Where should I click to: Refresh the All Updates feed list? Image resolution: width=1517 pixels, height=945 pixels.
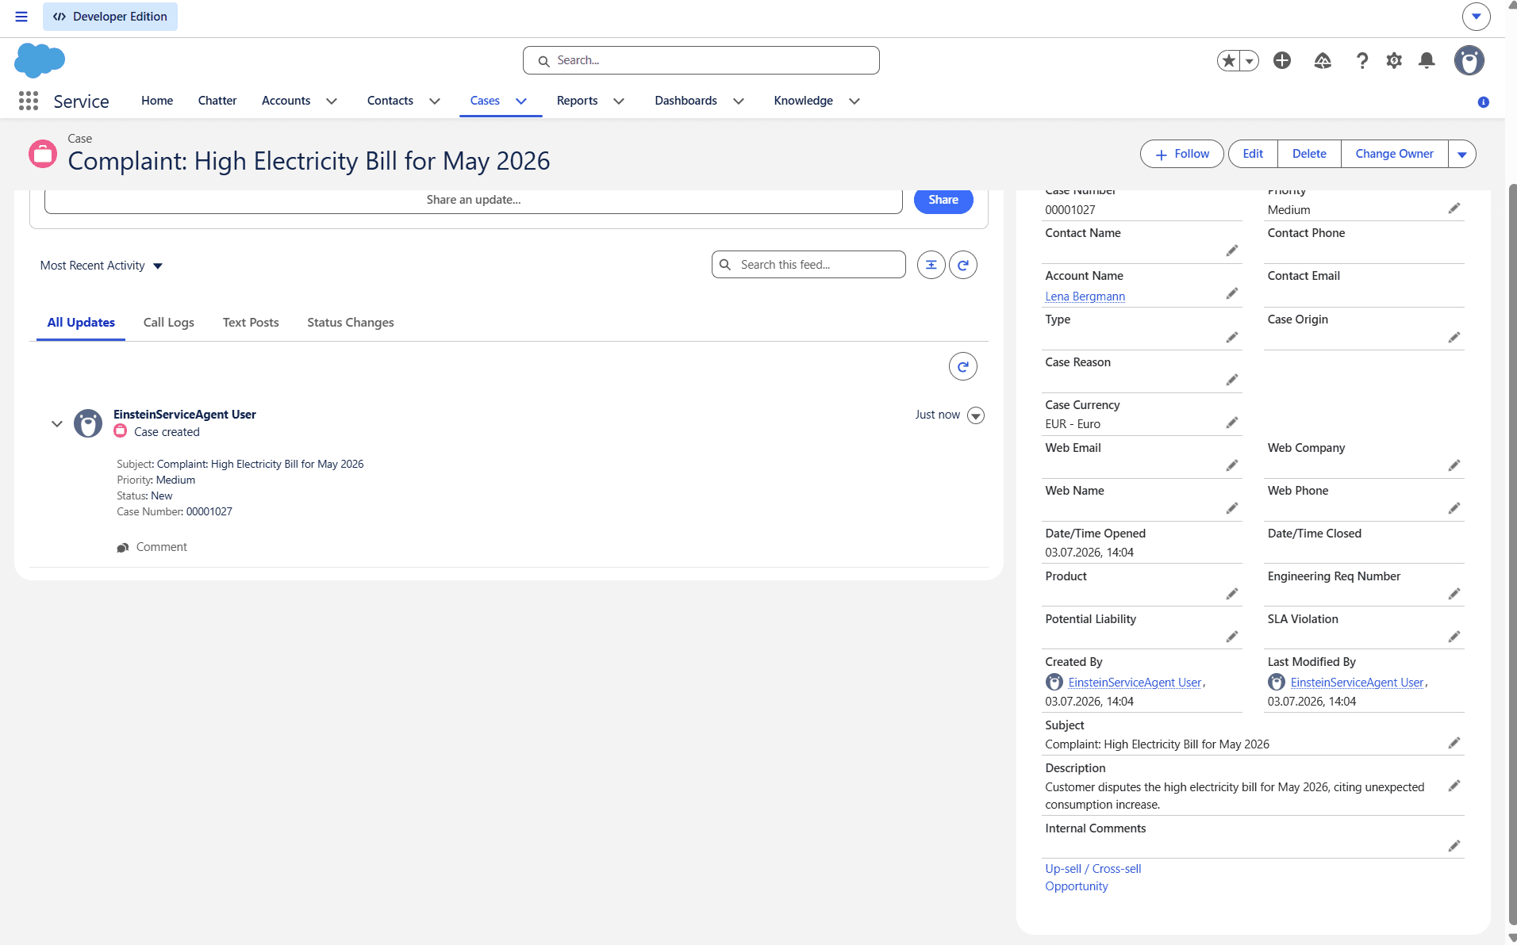(x=963, y=366)
